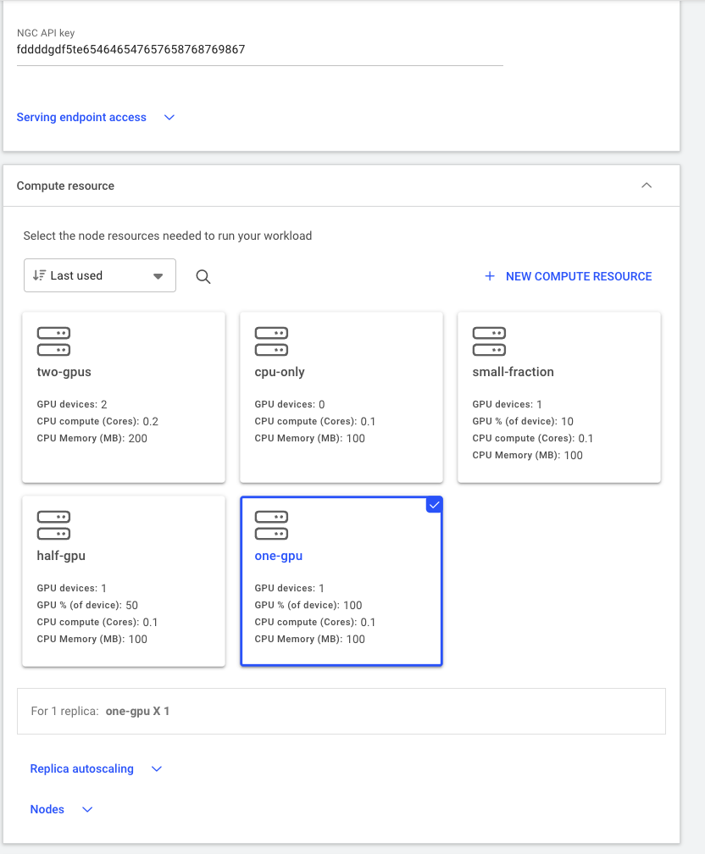Select the small-fraction resource name
The width and height of the screenshot is (705, 854).
coord(513,372)
